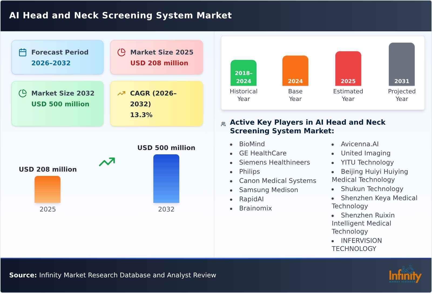The height and width of the screenshot is (293, 432).
Task: Click the orange 2025 market size bar
Action: coord(48,189)
